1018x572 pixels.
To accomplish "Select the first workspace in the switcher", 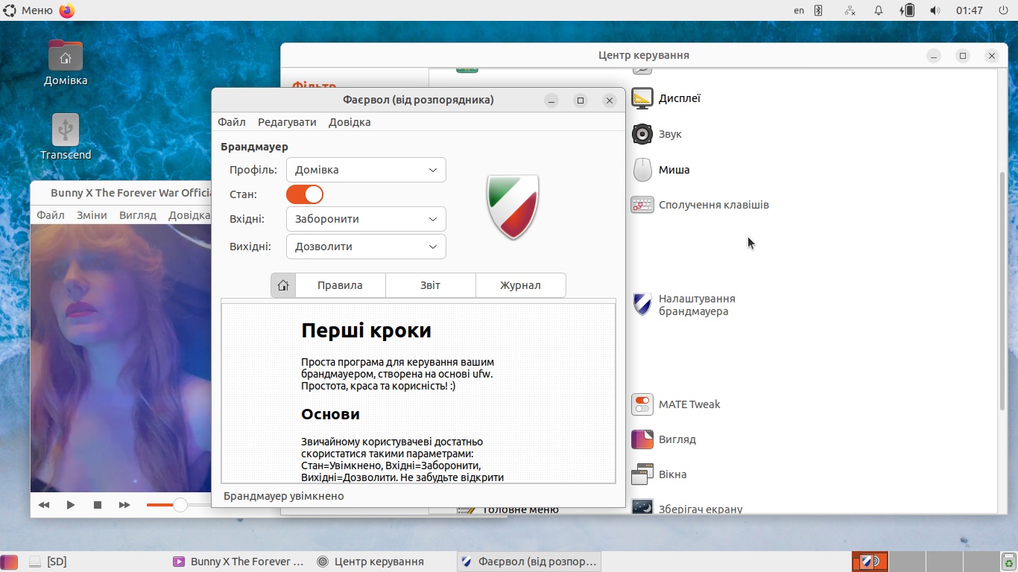I will click(870, 562).
